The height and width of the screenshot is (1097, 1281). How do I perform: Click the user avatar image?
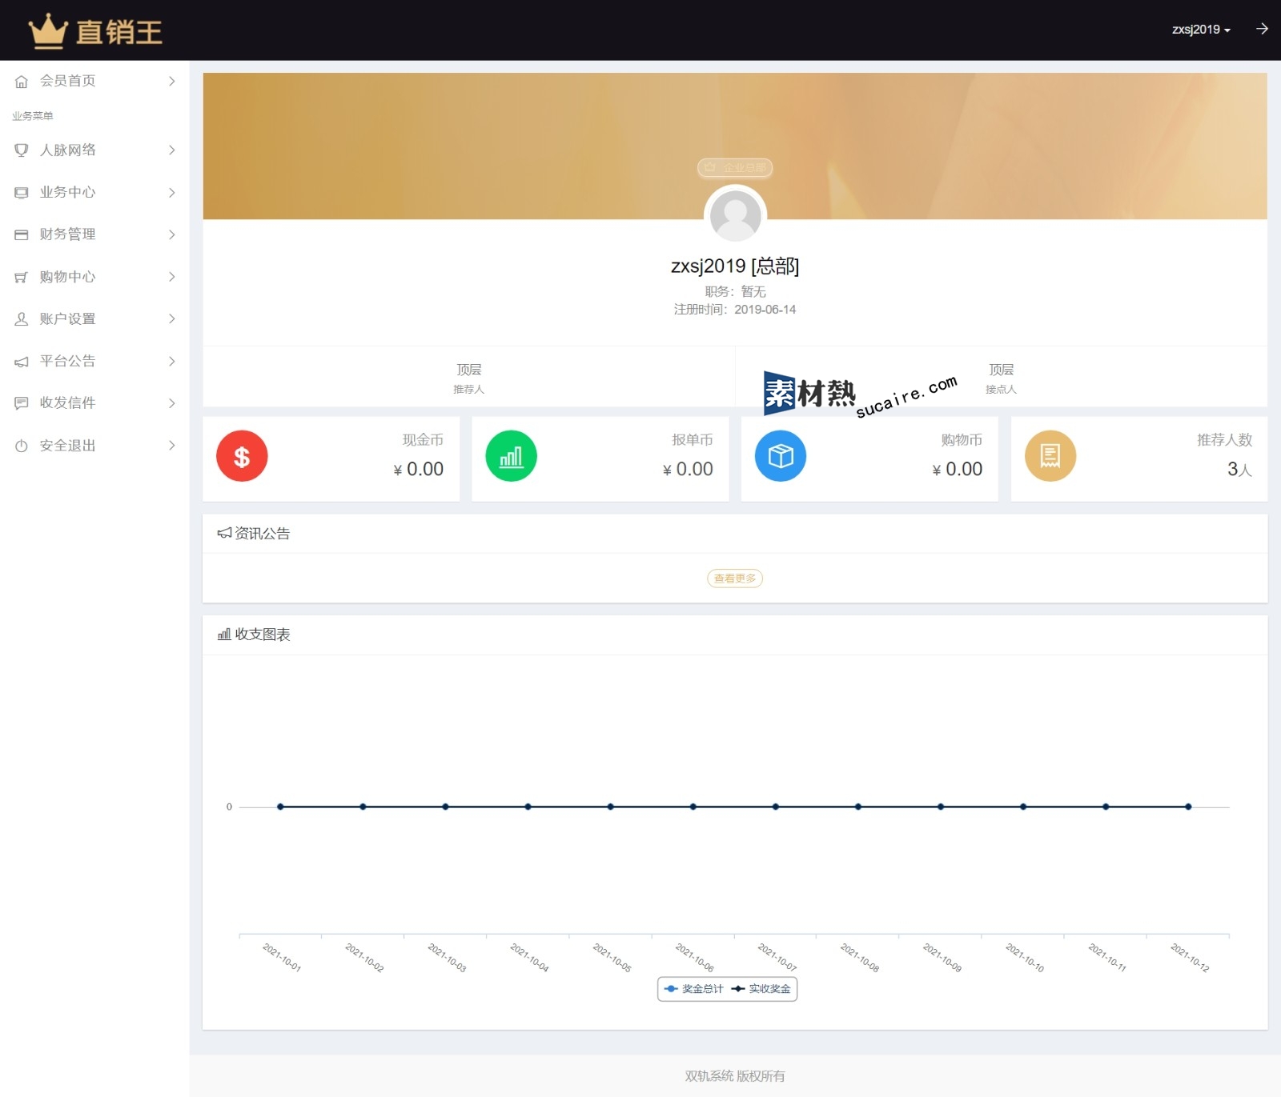pyautogui.click(x=735, y=216)
